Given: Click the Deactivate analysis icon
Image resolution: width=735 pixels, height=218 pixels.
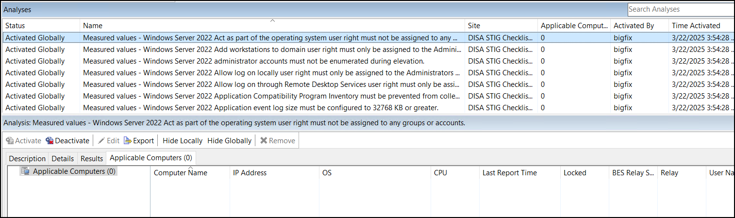Looking at the screenshot, I should (x=50, y=141).
